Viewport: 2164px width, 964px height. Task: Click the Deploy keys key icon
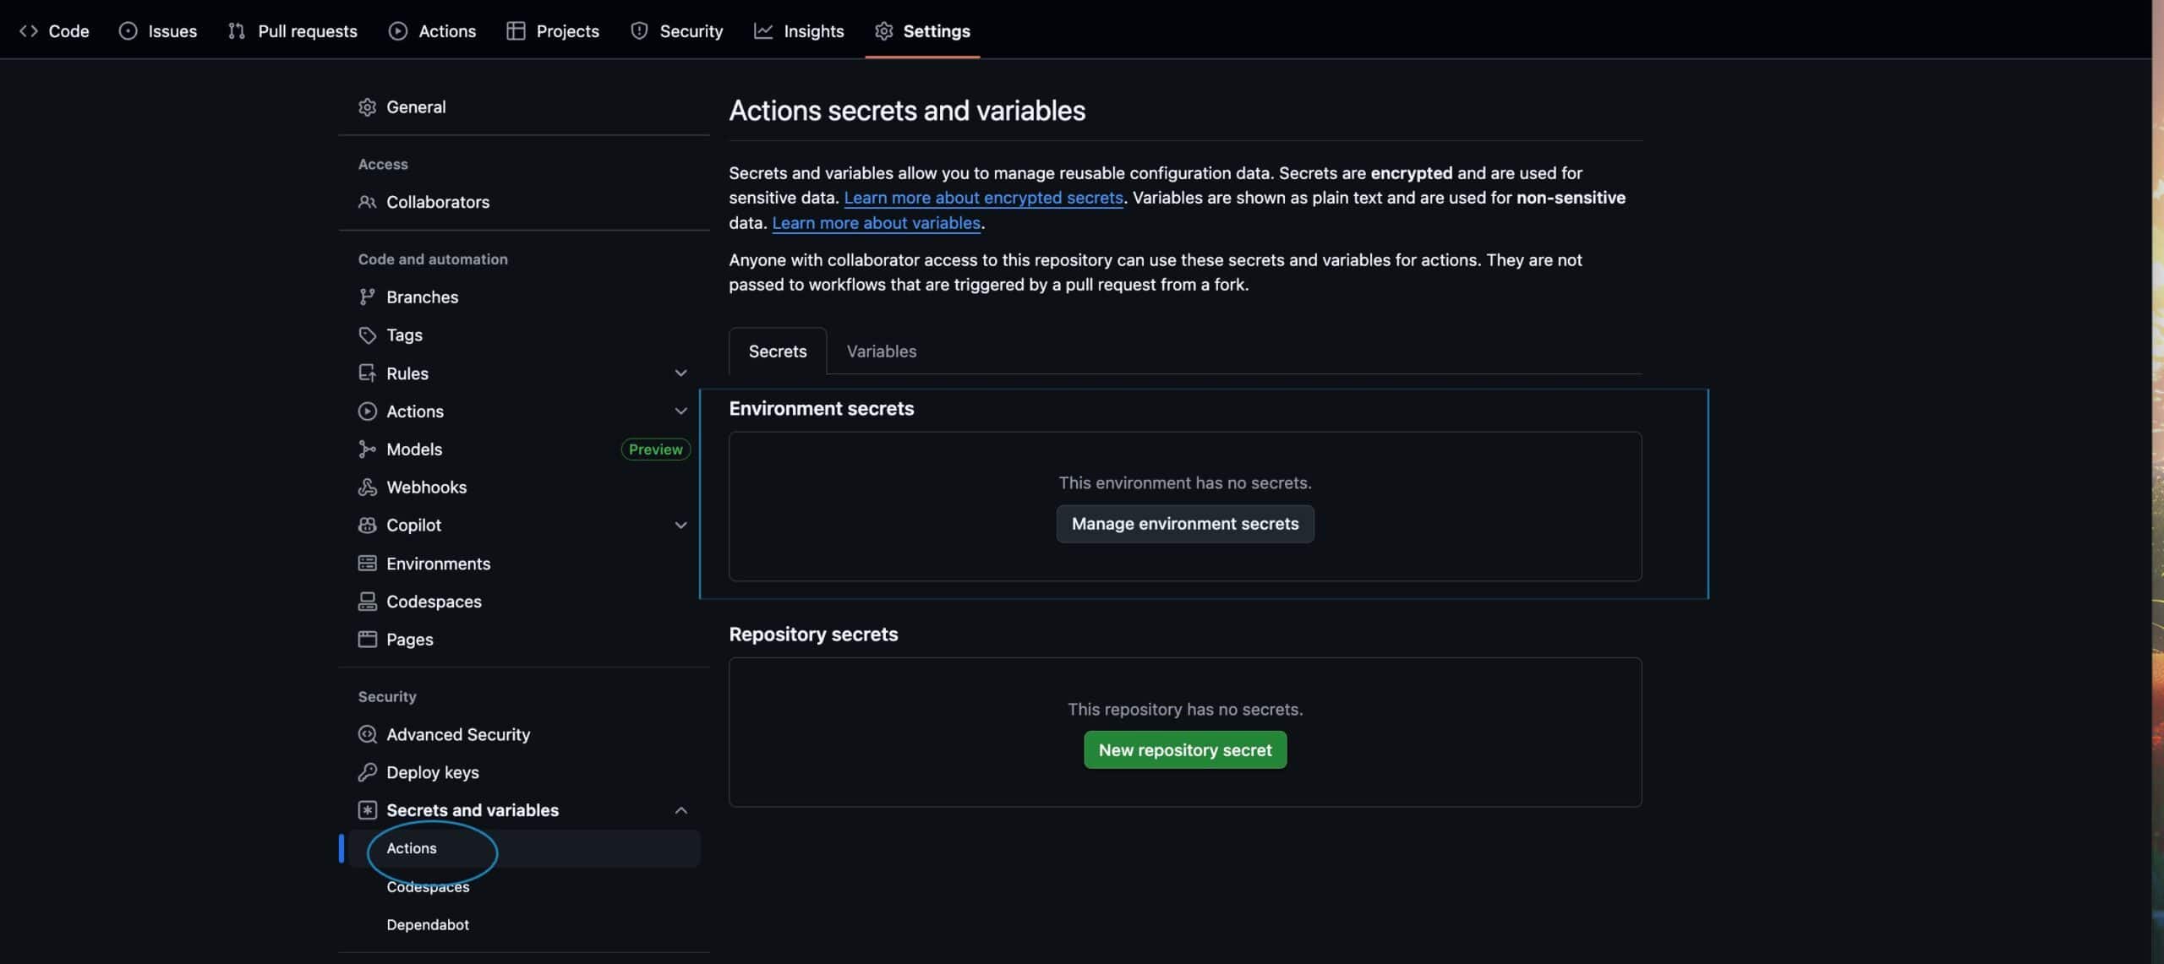(367, 772)
